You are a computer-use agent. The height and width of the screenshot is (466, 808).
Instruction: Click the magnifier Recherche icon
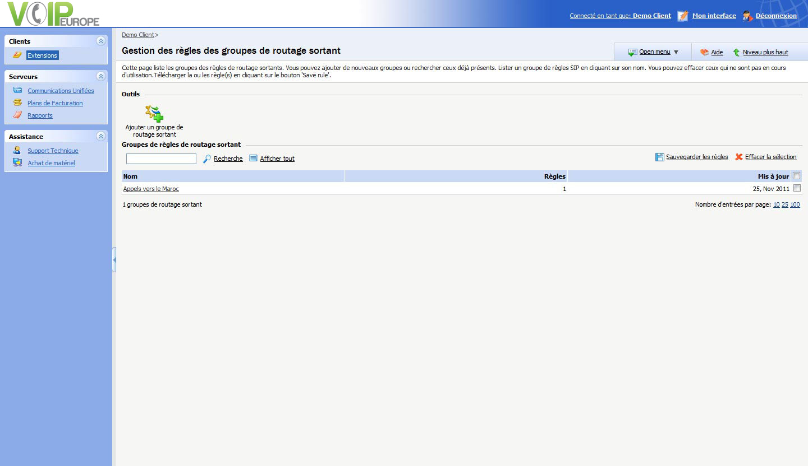pyautogui.click(x=207, y=159)
